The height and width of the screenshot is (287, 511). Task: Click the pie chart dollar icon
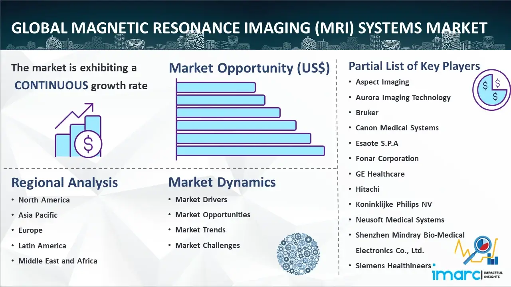coord(491,89)
